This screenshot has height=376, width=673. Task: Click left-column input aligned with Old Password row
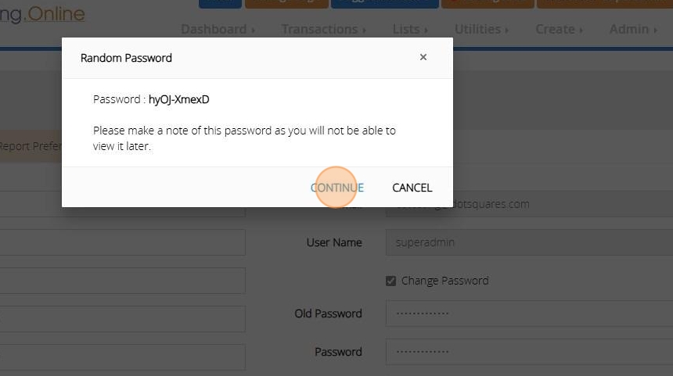click(121, 318)
